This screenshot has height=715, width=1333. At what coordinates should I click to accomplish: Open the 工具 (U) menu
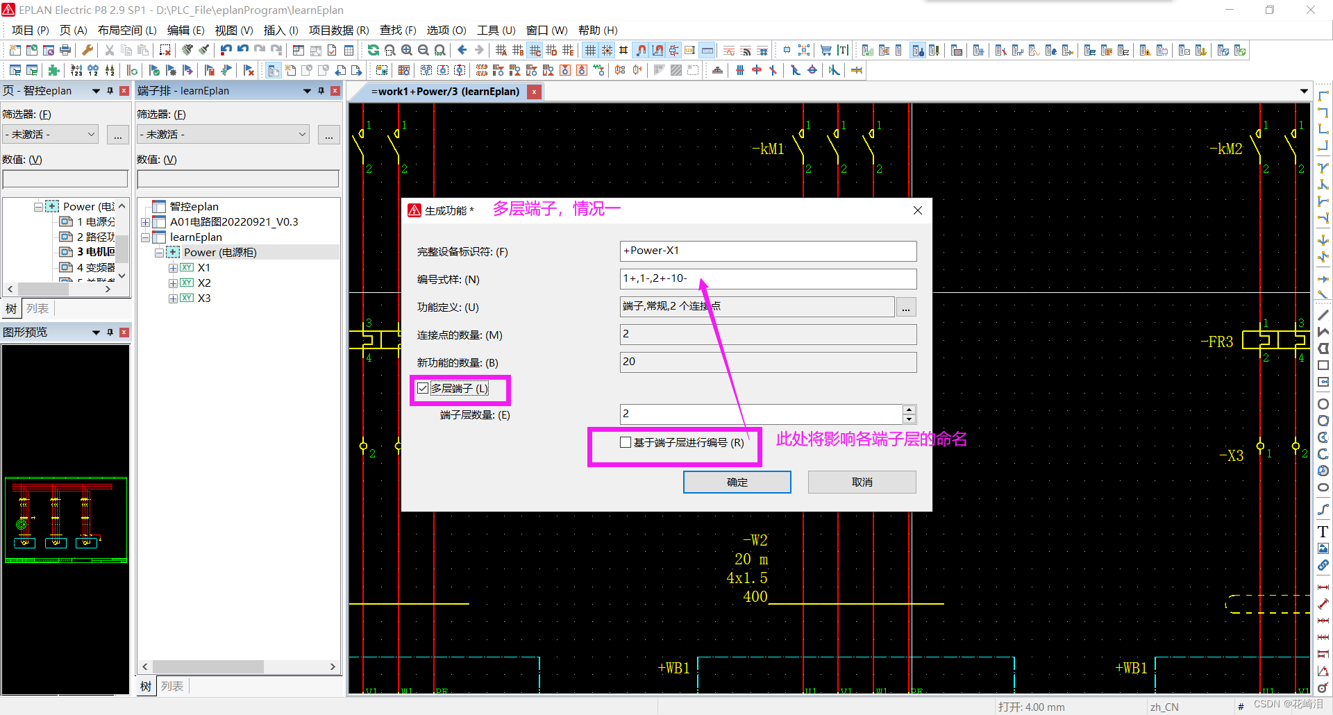click(496, 30)
